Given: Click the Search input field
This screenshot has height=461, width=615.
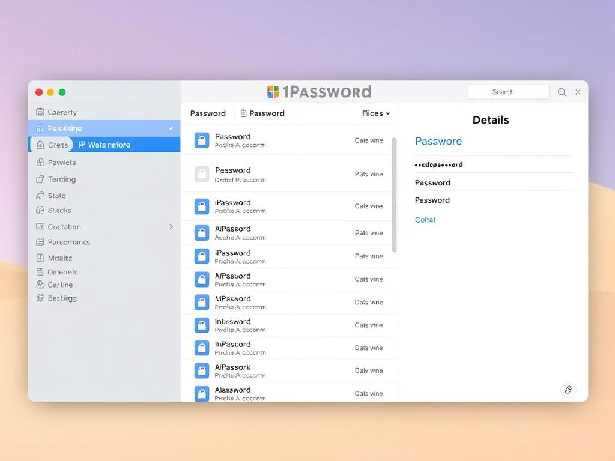Looking at the screenshot, I should pyautogui.click(x=508, y=92).
